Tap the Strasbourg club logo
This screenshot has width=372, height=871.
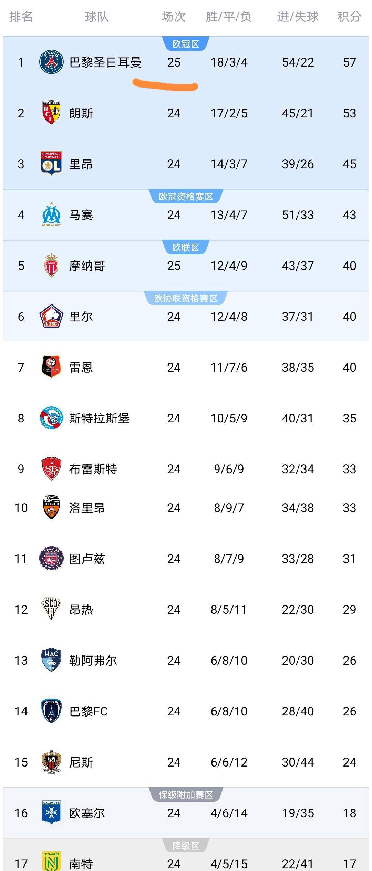pyautogui.click(x=51, y=418)
